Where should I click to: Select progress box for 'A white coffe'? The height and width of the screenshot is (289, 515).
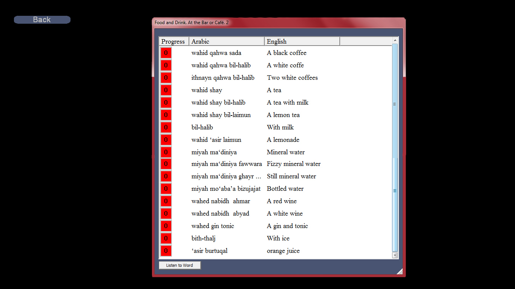[166, 65]
